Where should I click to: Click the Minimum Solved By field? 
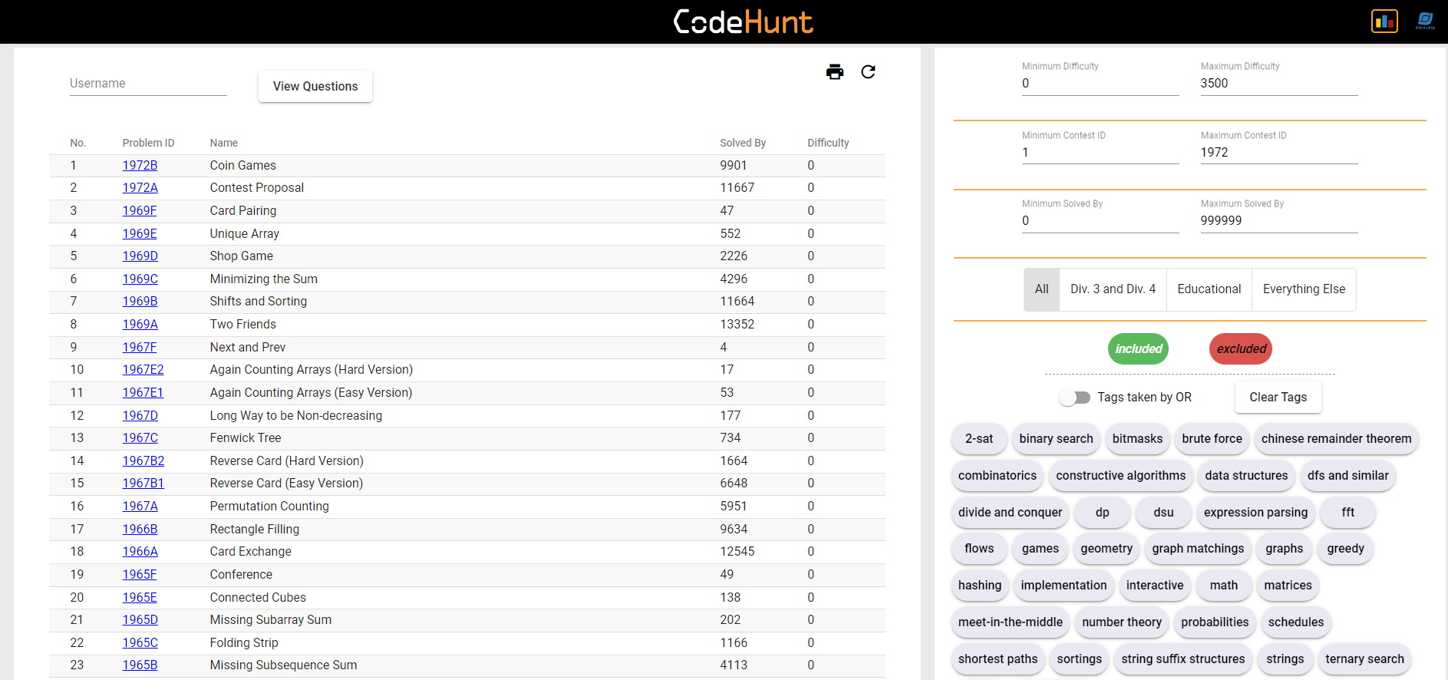[1100, 221]
